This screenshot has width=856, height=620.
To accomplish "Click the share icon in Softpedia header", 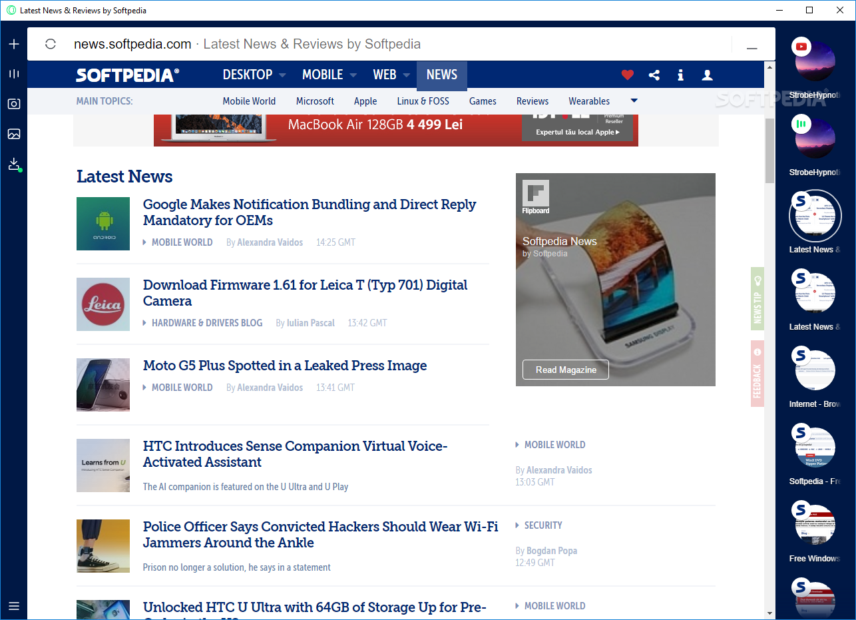I will pos(654,75).
